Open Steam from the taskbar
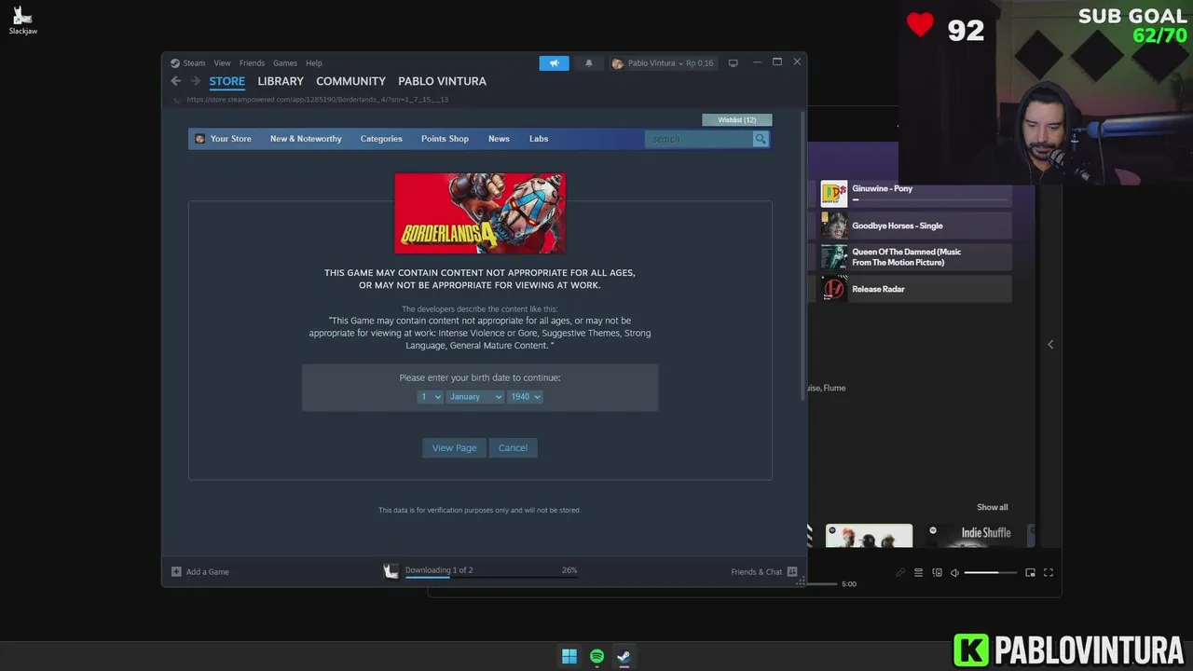The height and width of the screenshot is (671, 1193). pos(624,656)
